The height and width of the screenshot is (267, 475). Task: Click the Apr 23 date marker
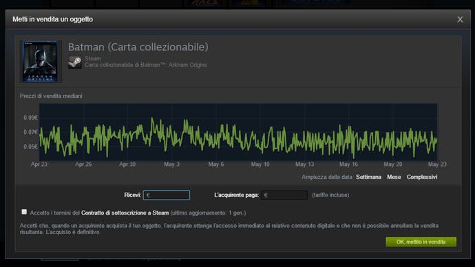[39, 164]
